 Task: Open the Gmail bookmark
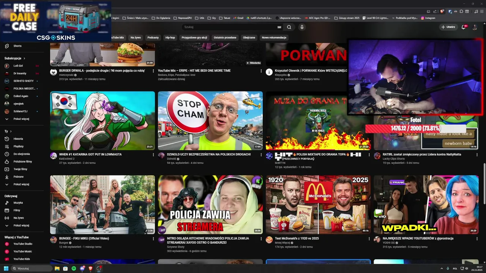click(x=238, y=18)
